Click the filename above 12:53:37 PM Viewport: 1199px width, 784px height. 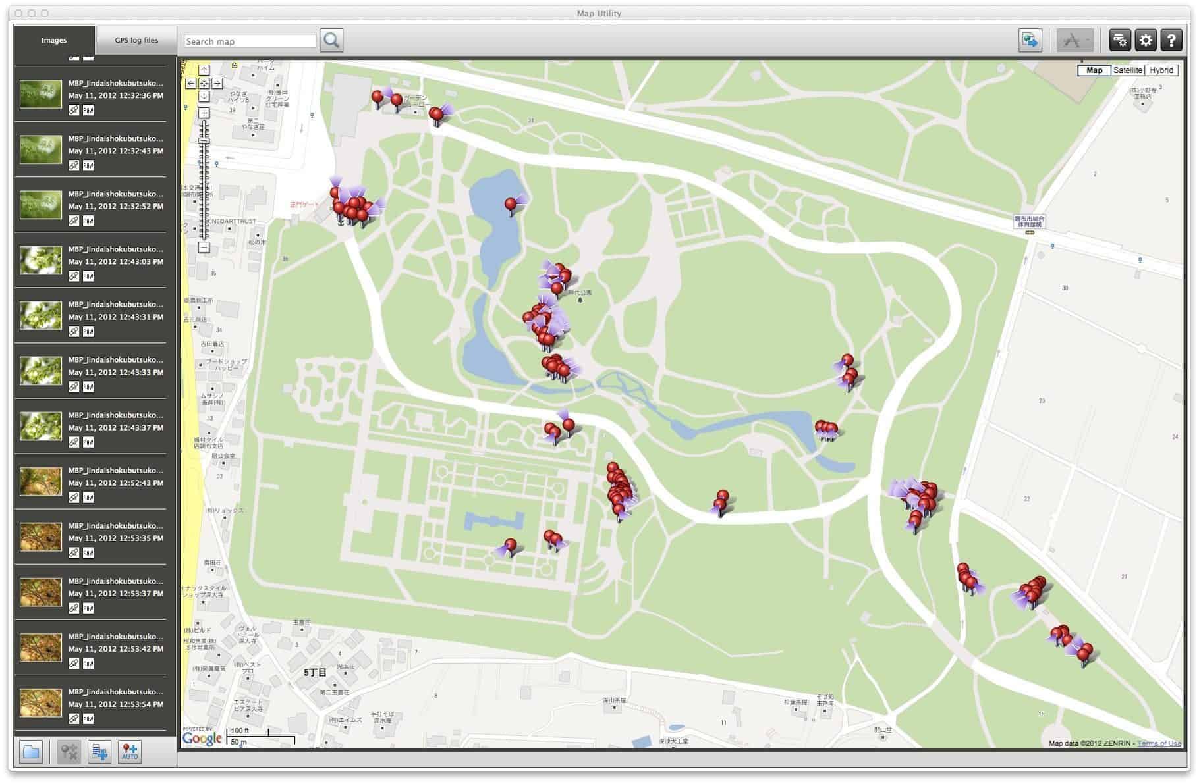point(116,581)
